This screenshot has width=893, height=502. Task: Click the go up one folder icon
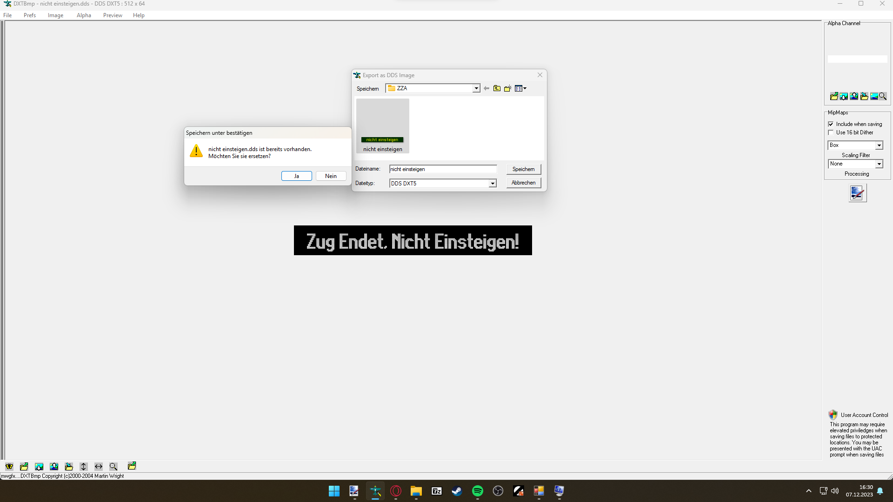pyautogui.click(x=497, y=88)
